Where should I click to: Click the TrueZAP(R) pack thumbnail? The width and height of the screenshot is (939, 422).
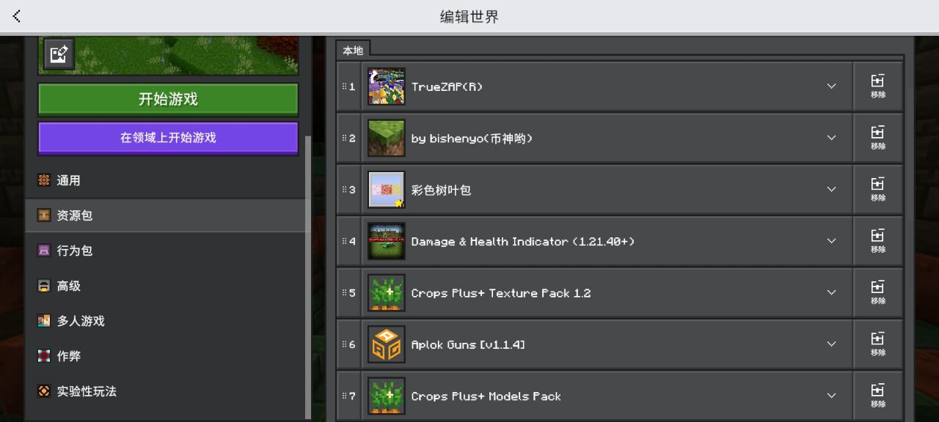[387, 86]
